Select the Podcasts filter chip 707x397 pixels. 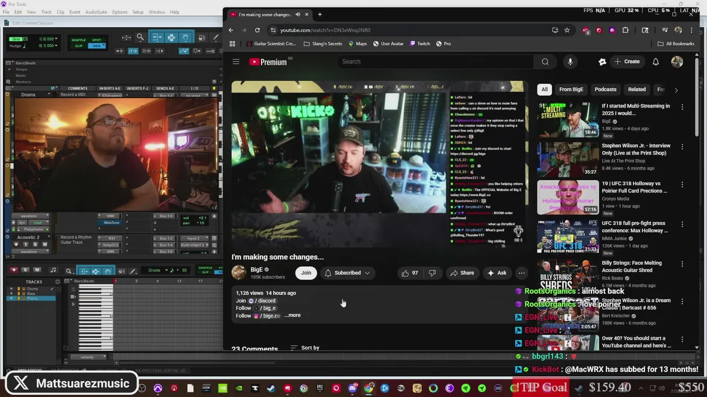pyautogui.click(x=605, y=89)
